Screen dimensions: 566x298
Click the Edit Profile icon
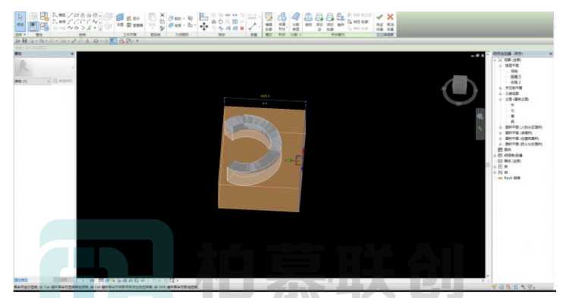(x=269, y=17)
